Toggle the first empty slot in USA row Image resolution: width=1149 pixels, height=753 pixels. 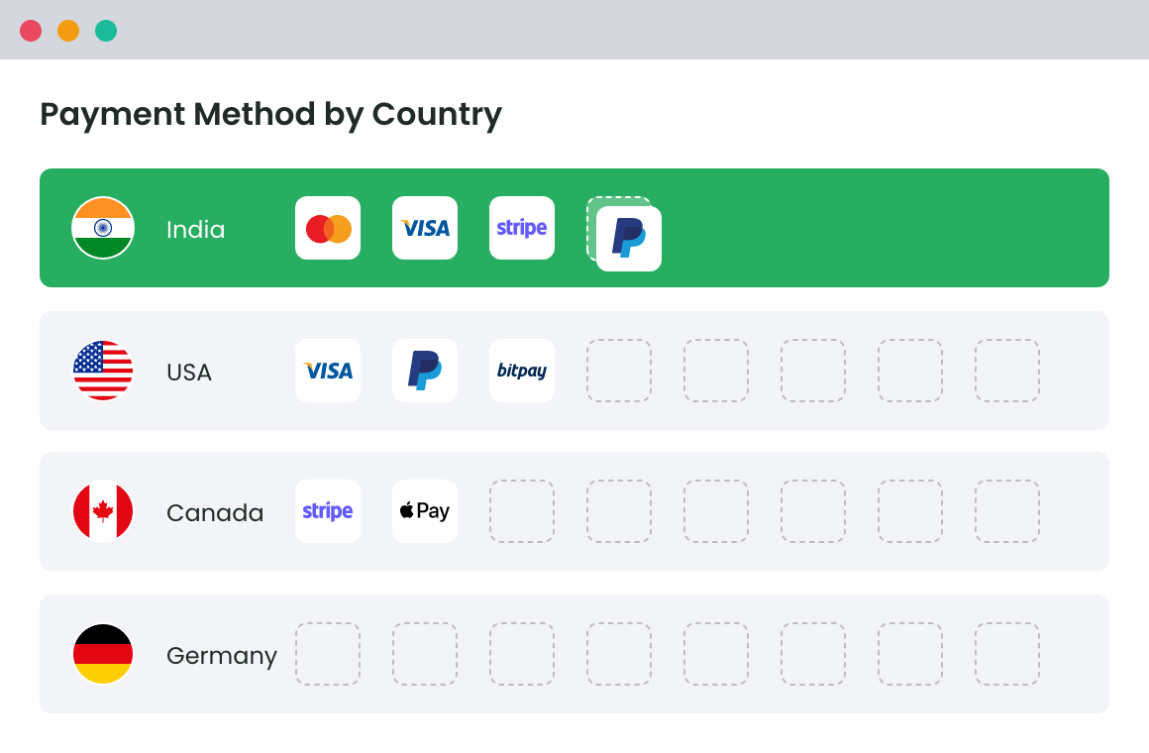pos(619,371)
